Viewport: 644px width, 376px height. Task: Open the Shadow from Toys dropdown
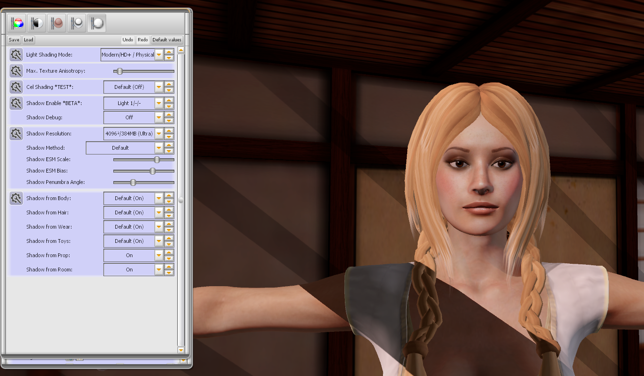click(x=159, y=241)
